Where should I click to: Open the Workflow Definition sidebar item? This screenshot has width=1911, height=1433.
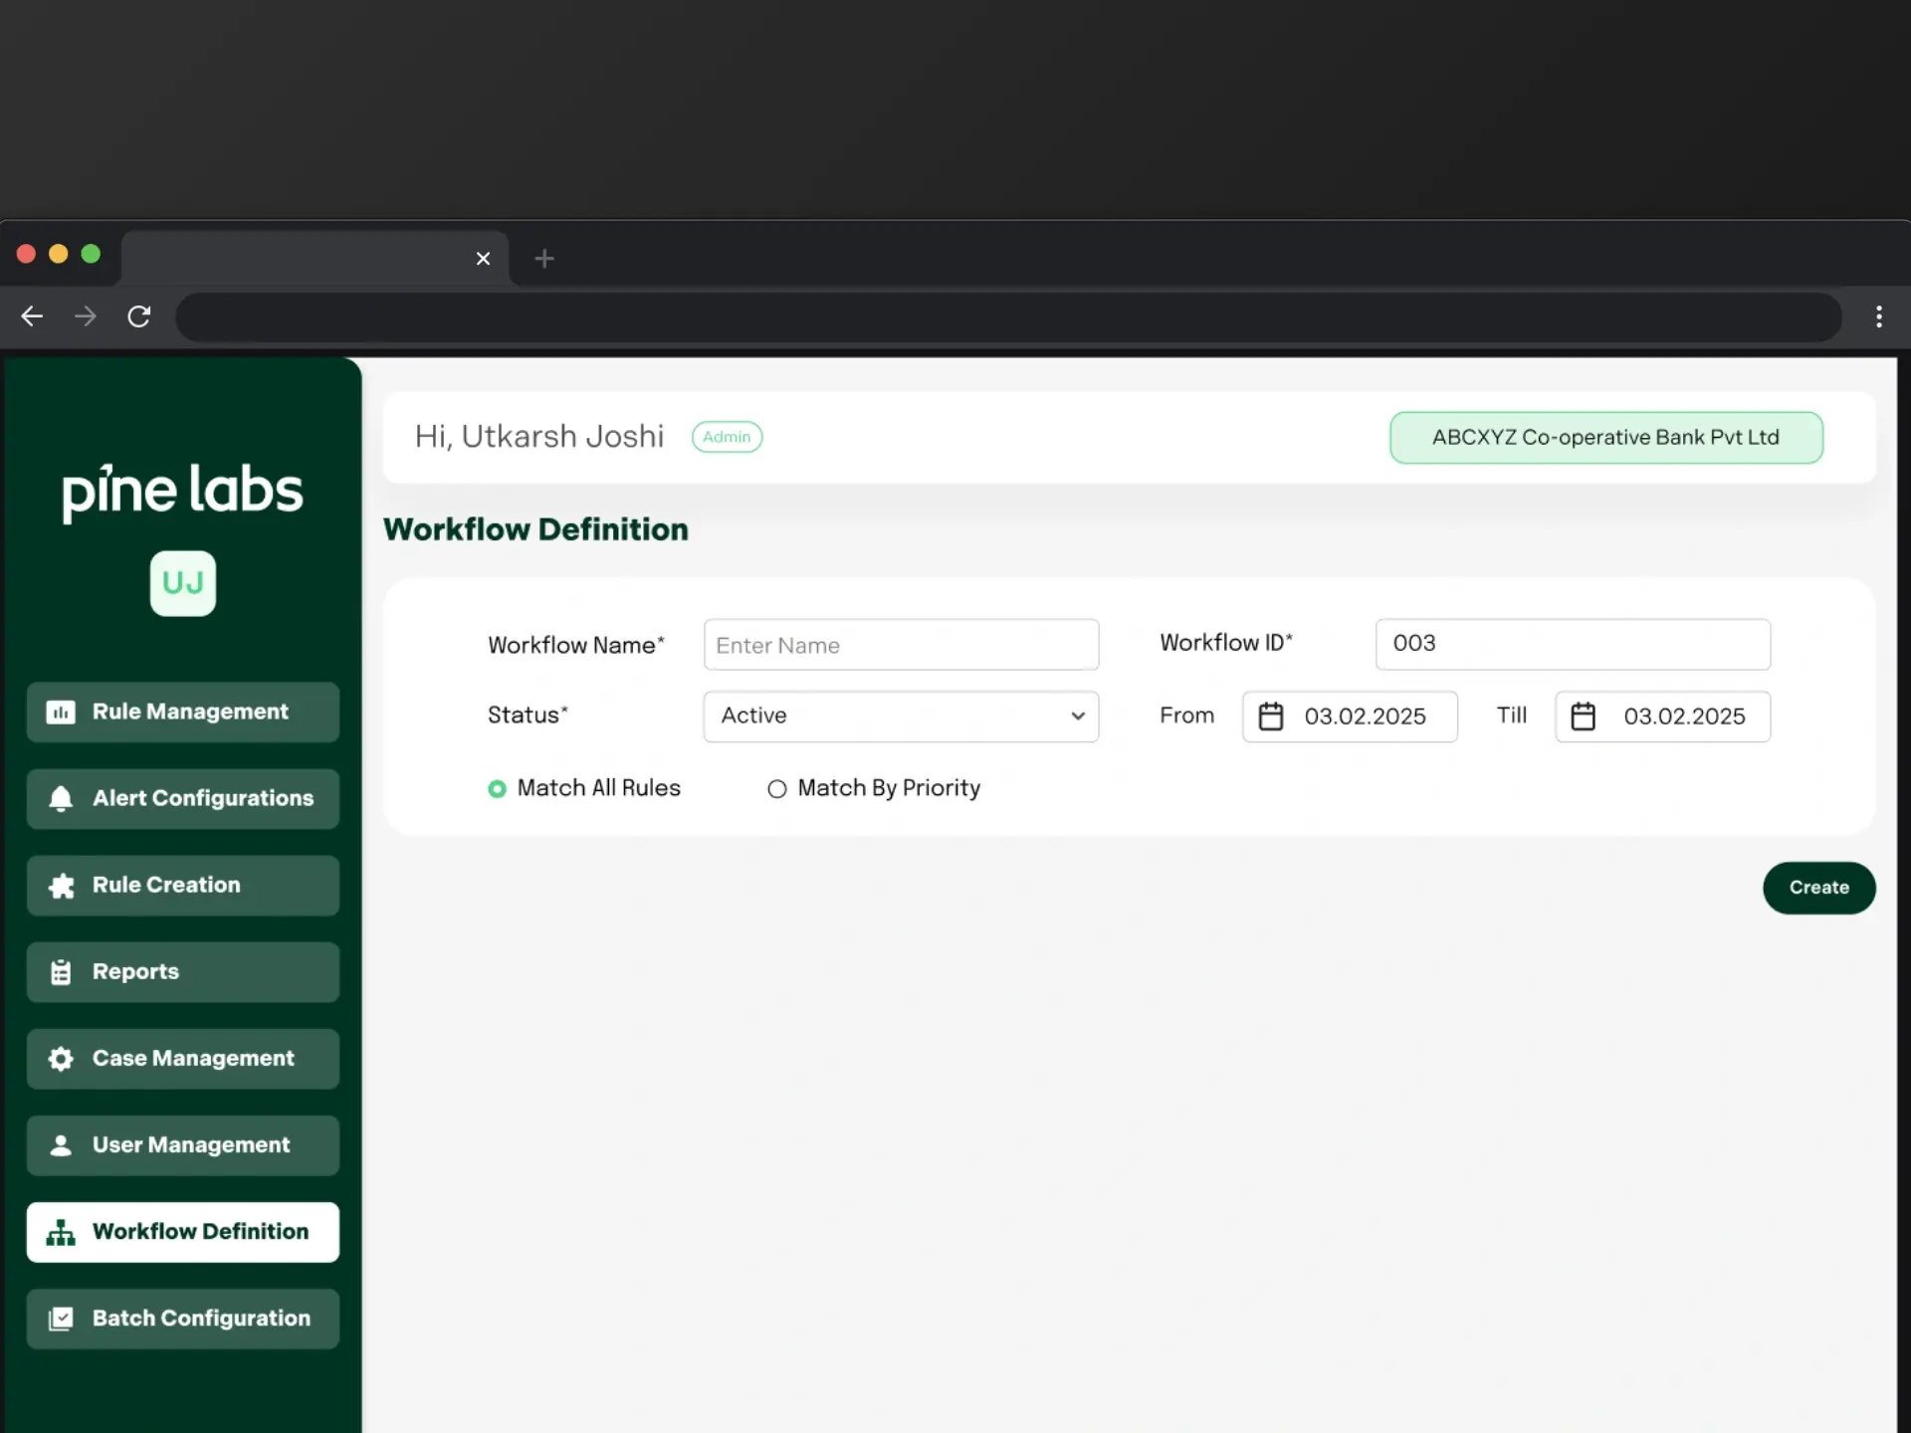point(183,1232)
